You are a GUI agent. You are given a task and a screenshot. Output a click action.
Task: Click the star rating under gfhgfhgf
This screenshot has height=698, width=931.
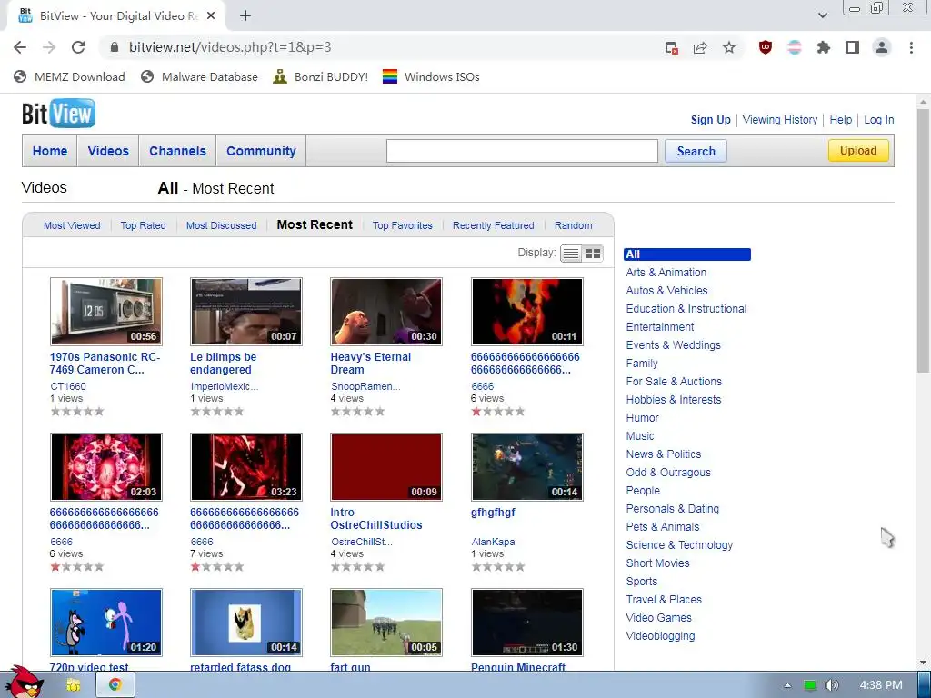(x=498, y=567)
